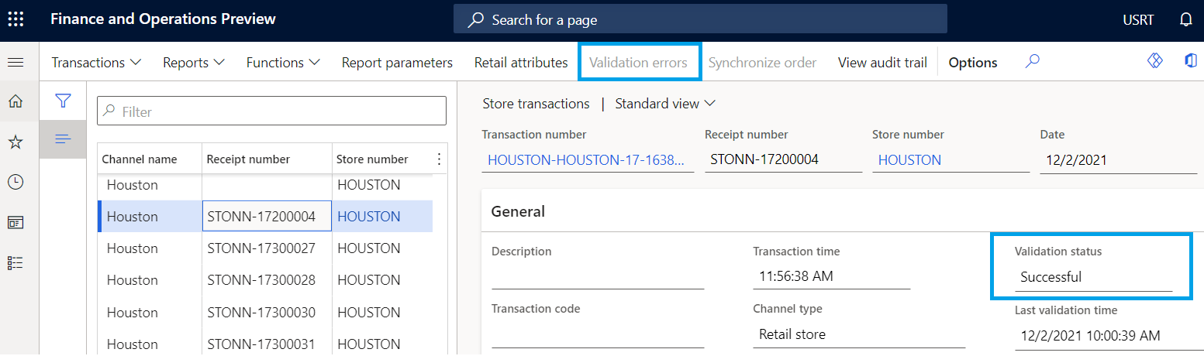Select row with receipt STONN-17300031
This screenshot has height=356, width=1204.
pos(265,344)
